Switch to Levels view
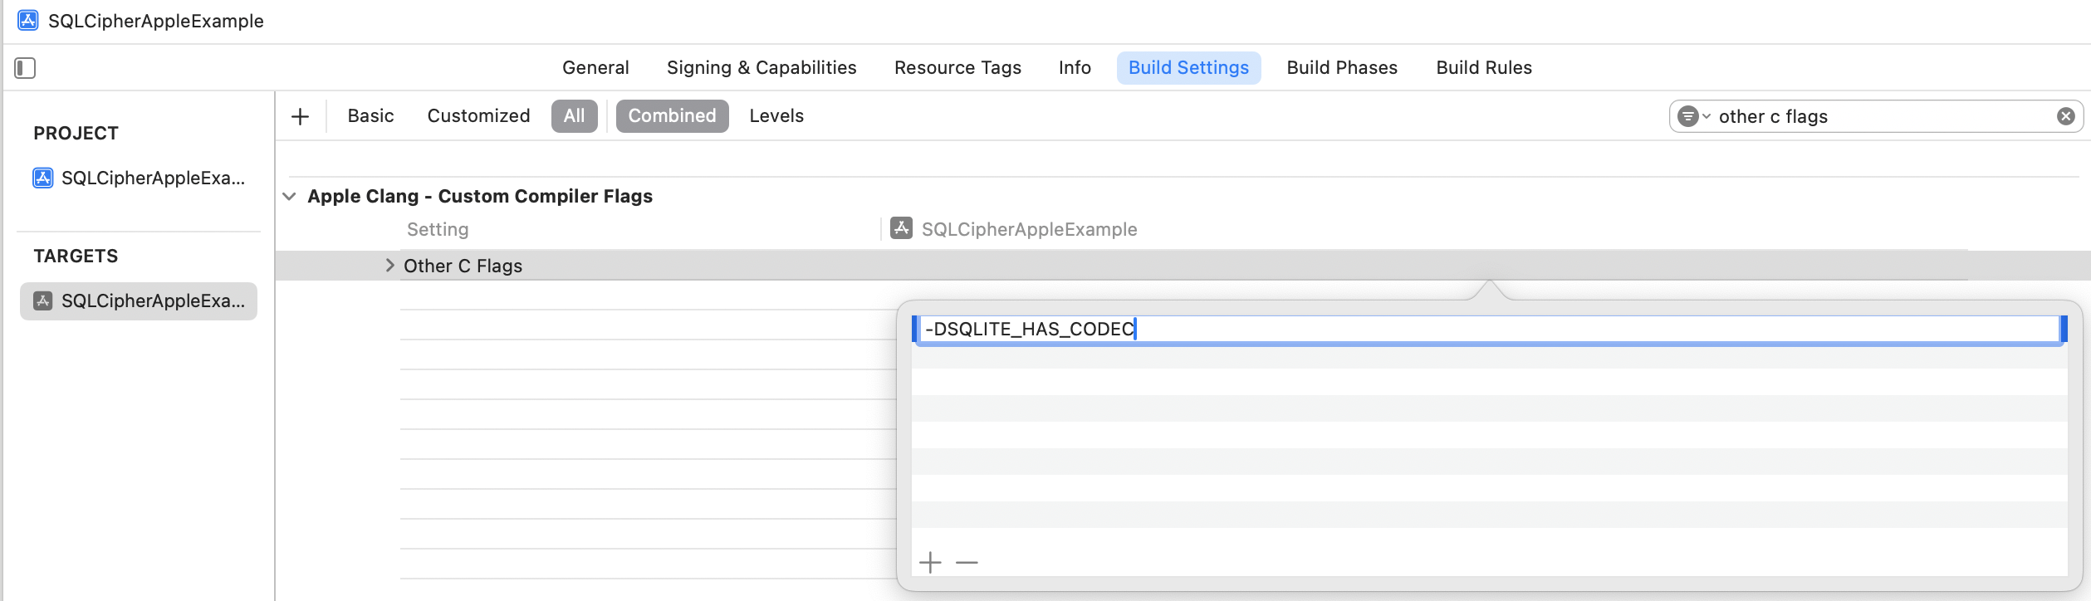2091x601 pixels. coord(776,116)
